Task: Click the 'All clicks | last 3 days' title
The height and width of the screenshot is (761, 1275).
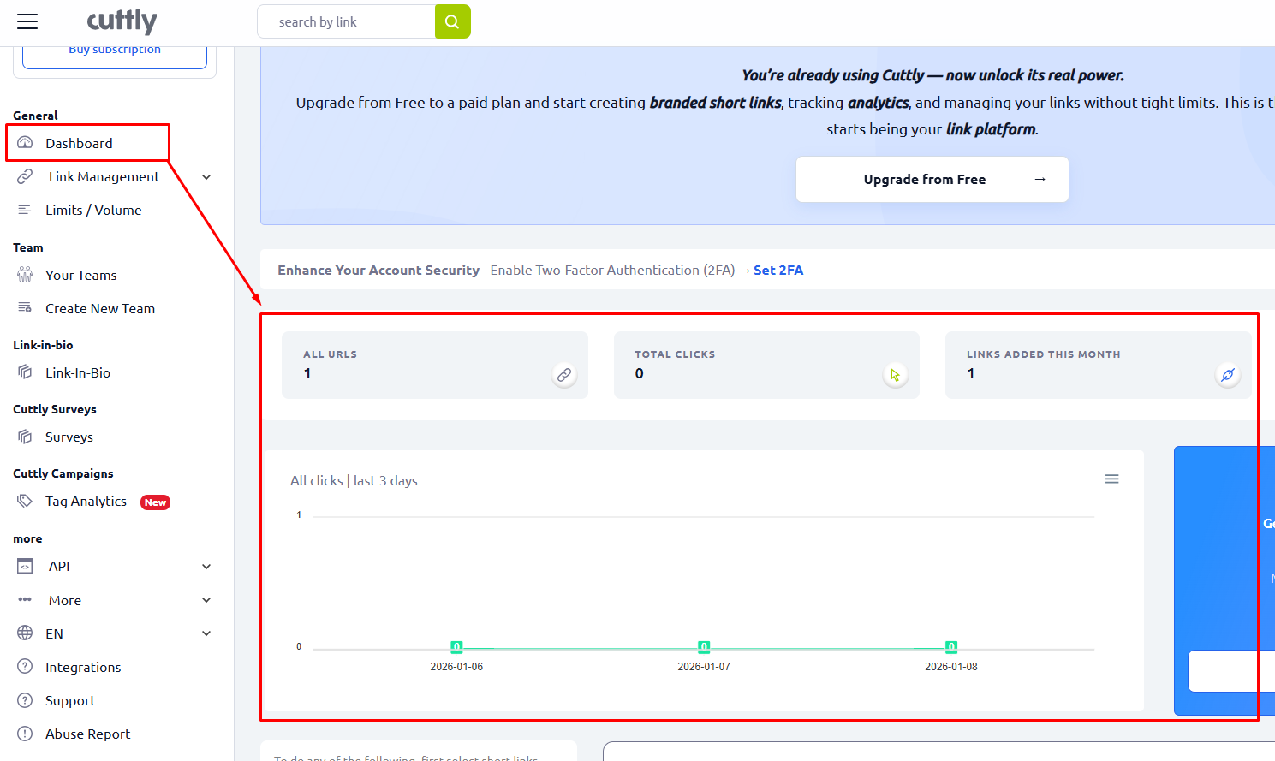Action: [354, 480]
